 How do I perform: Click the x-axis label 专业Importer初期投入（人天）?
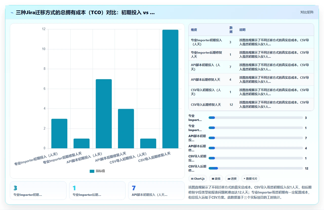[x=36, y=159]
